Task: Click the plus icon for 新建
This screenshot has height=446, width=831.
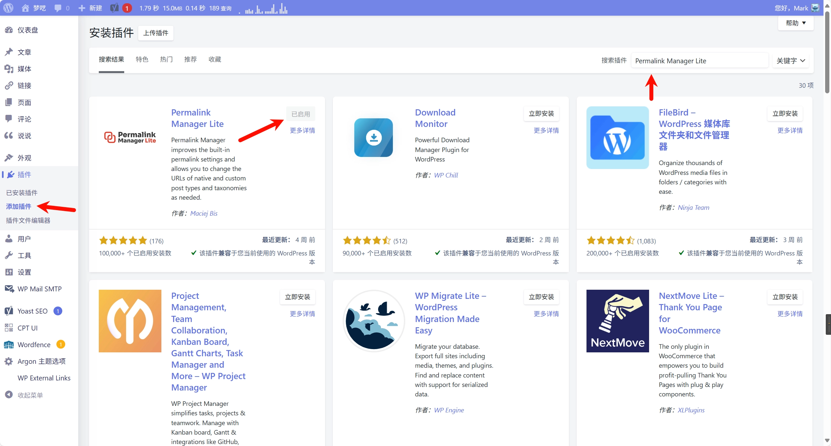Action: coord(82,8)
